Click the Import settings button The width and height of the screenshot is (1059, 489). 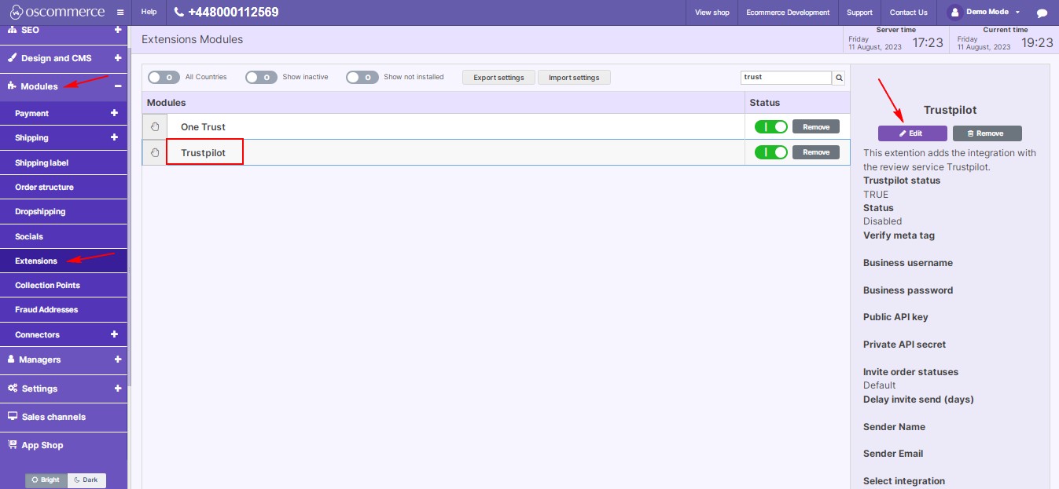(x=574, y=78)
